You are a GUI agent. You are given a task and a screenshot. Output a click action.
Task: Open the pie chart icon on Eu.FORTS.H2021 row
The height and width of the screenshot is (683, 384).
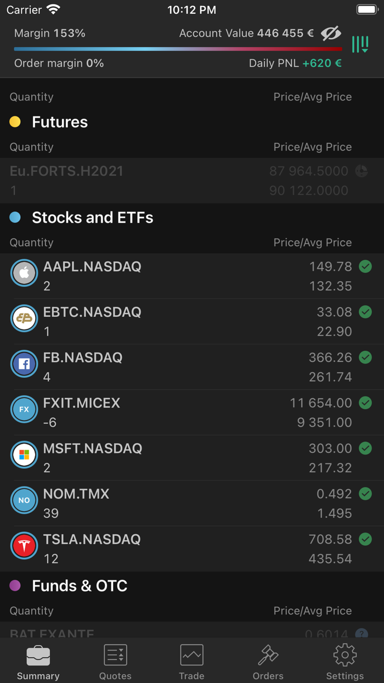coord(362,171)
